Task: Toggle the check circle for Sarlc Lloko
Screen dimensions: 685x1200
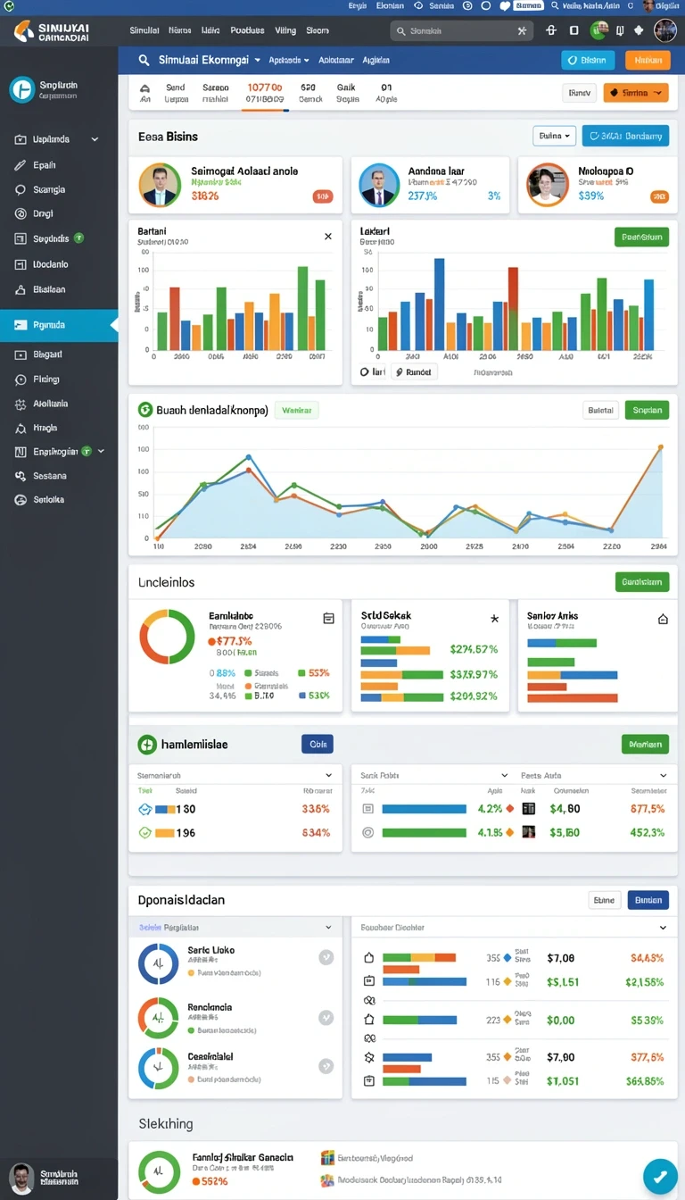Action: 326,957
